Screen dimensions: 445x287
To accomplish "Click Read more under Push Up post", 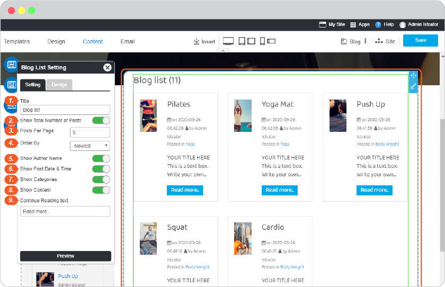I will click(x=375, y=190).
